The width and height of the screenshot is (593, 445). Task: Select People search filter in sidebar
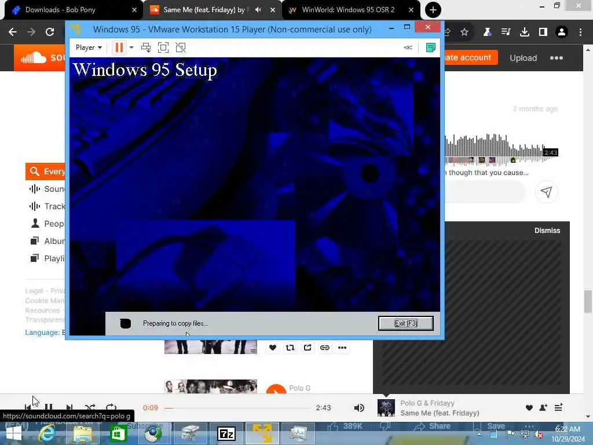[x=47, y=224]
